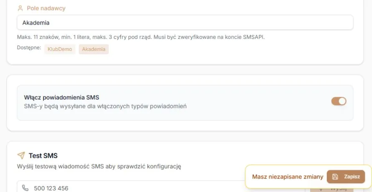Click the floppy disk icon on Zapisz button
The width and height of the screenshot is (372, 192).
coord(335,177)
